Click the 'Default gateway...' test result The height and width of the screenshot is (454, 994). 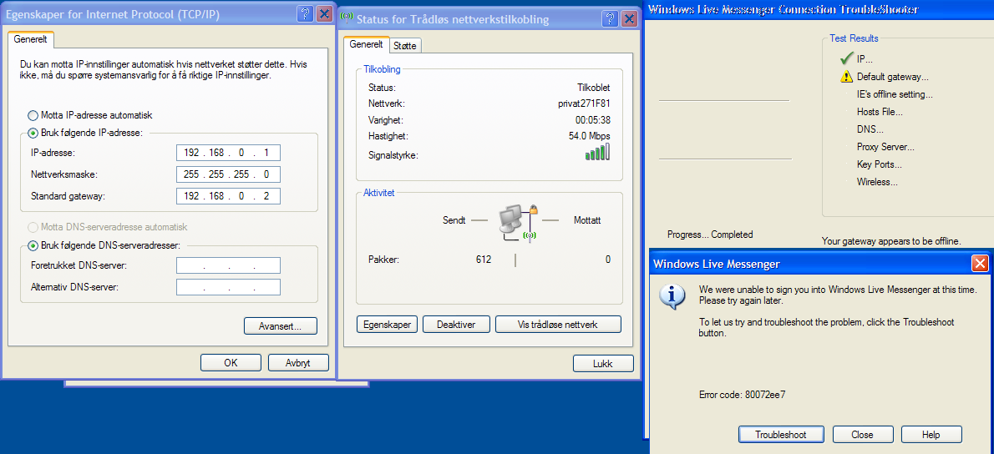[893, 77]
